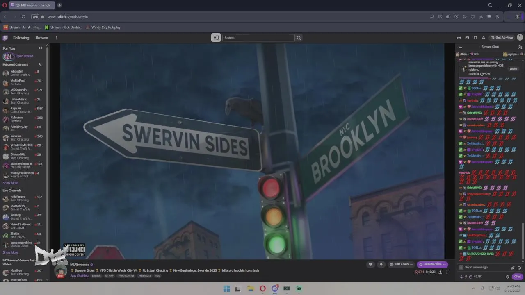525x295 pixels.
Task: Click the Opera menu logo in the title bar
Action: click(5, 5)
